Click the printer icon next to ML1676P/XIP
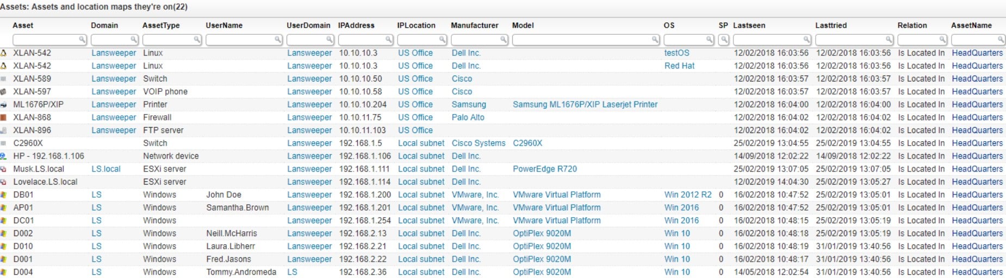The image size is (1006, 278). pyautogui.click(x=3, y=105)
